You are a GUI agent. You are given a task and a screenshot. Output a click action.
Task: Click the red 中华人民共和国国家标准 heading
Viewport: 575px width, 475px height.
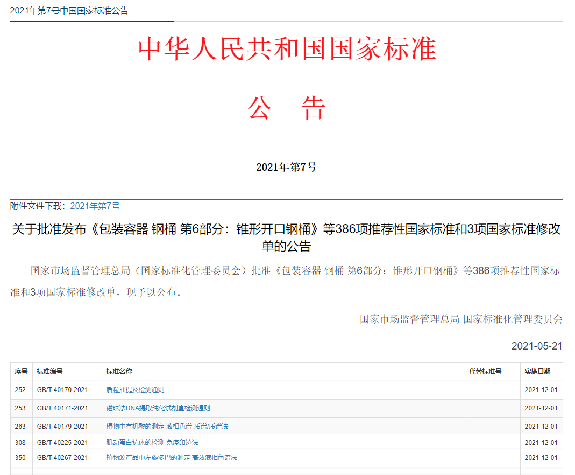tap(287, 50)
